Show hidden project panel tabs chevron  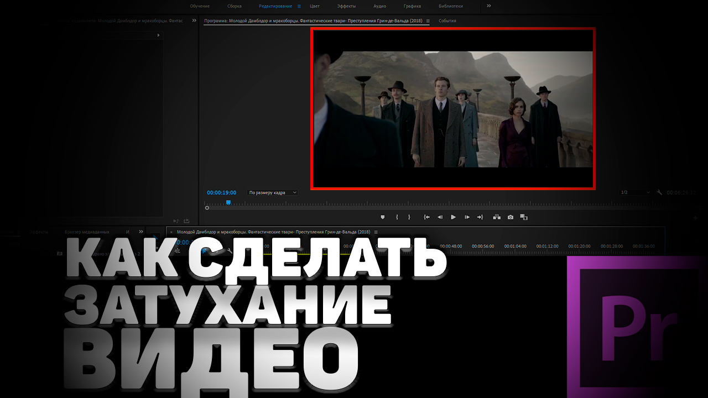[141, 232]
